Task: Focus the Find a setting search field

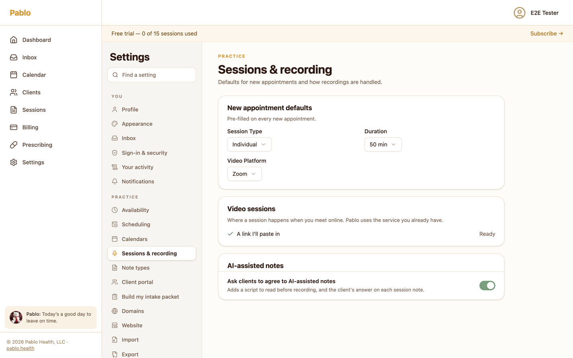Action: tap(152, 75)
